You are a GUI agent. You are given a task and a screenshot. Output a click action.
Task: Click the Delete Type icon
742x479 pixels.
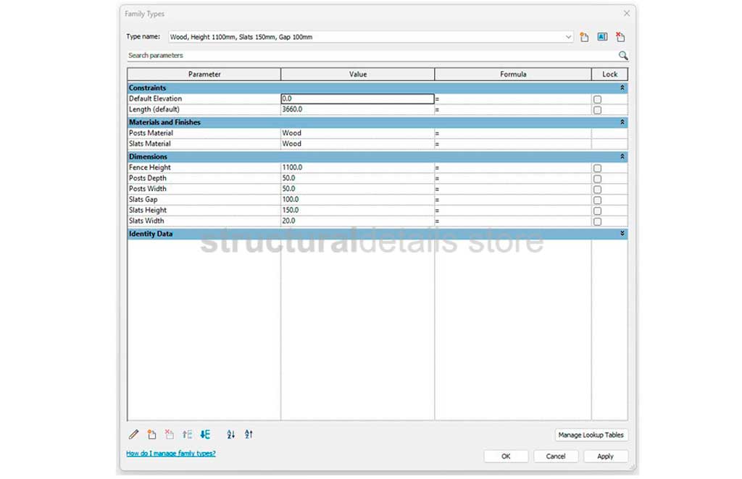[x=620, y=37]
